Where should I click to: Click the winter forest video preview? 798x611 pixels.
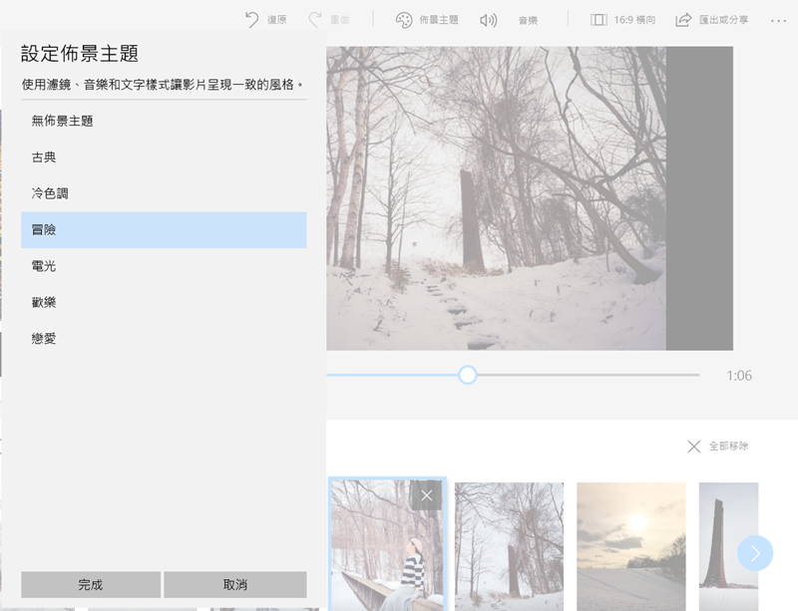click(x=496, y=198)
